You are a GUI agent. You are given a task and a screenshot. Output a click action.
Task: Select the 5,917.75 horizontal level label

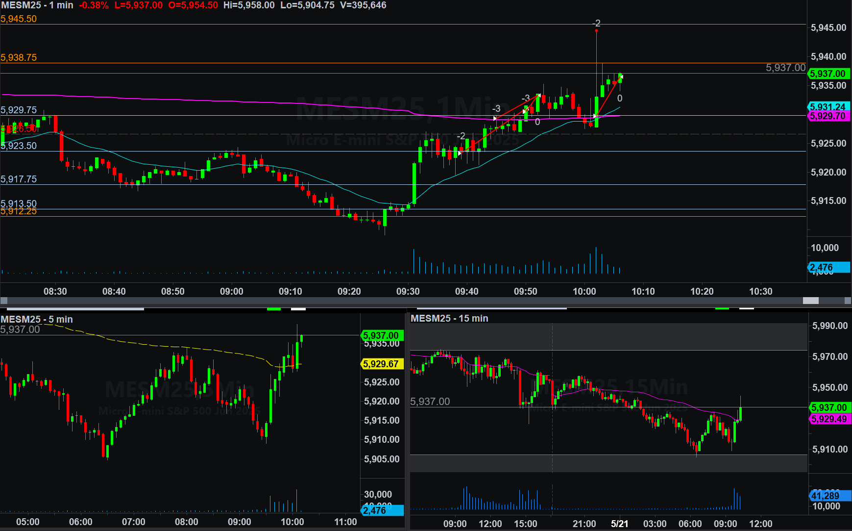point(19,179)
